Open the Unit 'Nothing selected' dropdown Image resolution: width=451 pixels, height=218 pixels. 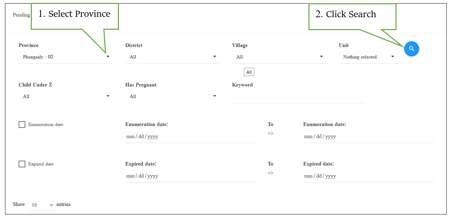(368, 57)
